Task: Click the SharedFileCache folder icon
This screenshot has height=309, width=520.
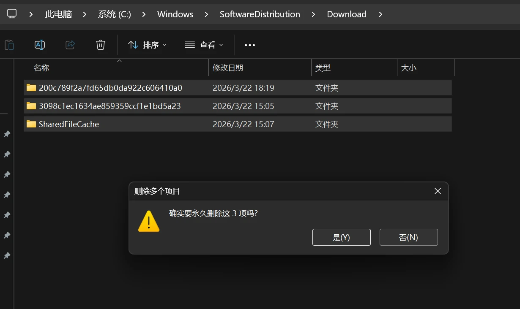Action: pyautogui.click(x=31, y=124)
